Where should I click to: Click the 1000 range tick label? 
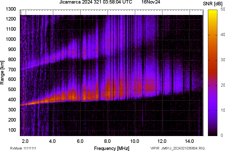click(x=11, y=39)
